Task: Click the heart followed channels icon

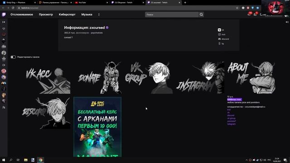Action: tap(4, 29)
